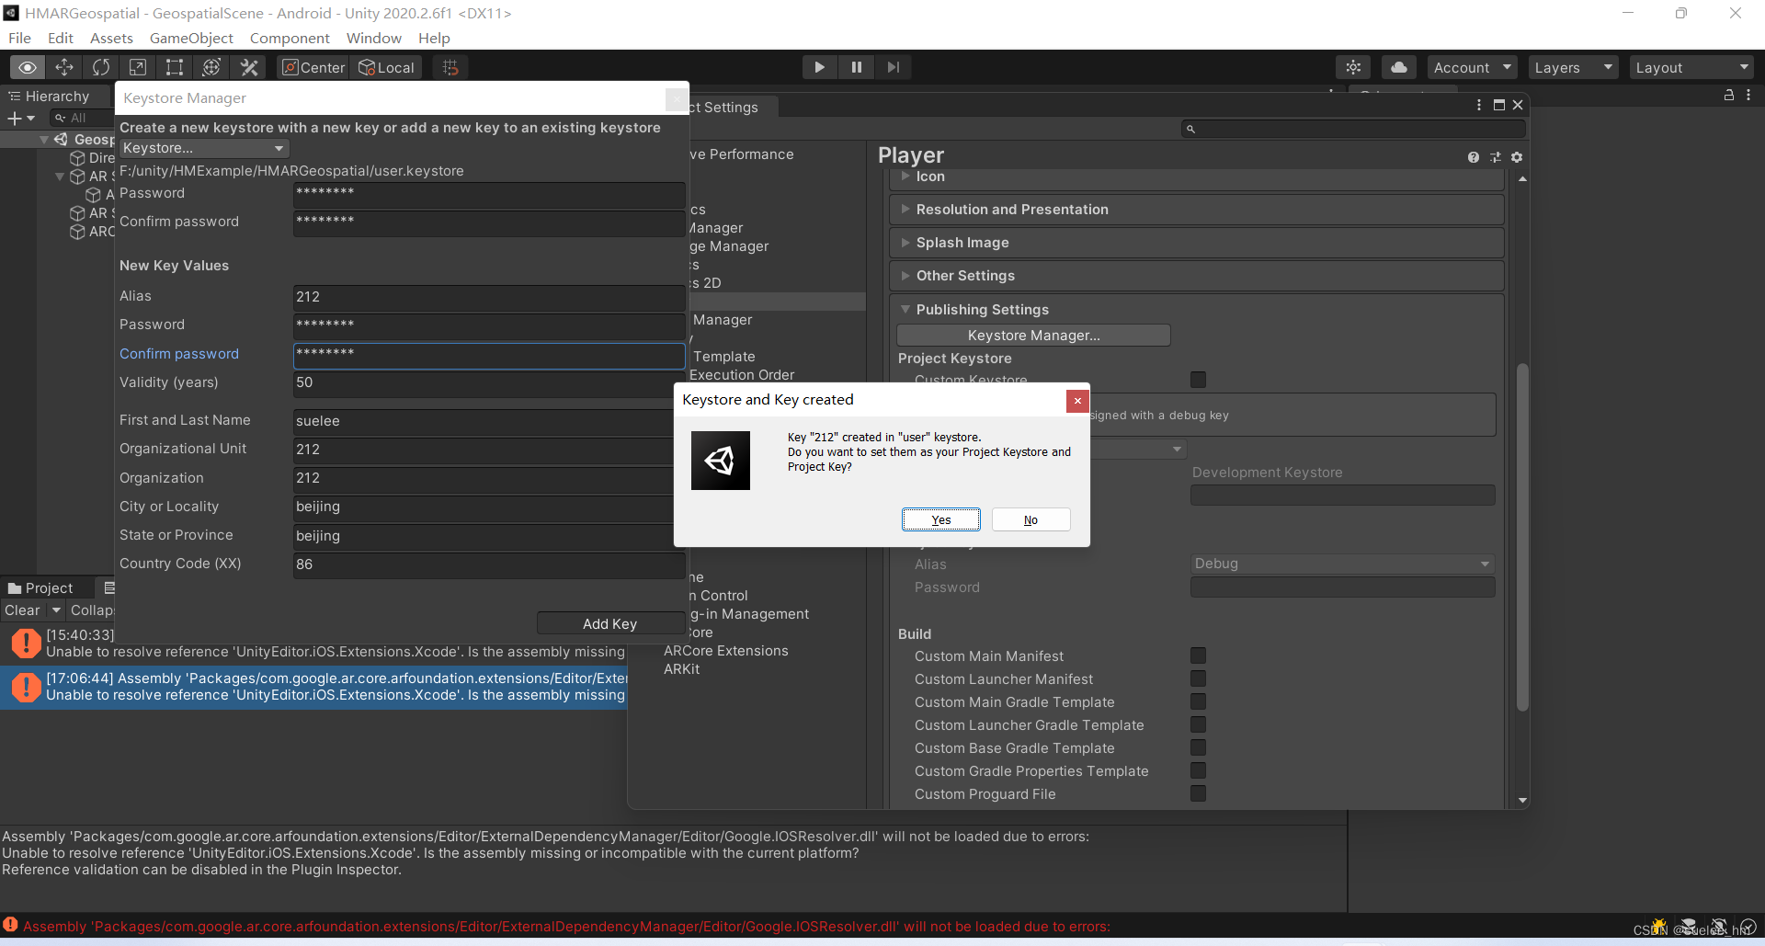The image size is (1765, 946).
Task: Click the Validity (years) field
Action: pyautogui.click(x=489, y=382)
